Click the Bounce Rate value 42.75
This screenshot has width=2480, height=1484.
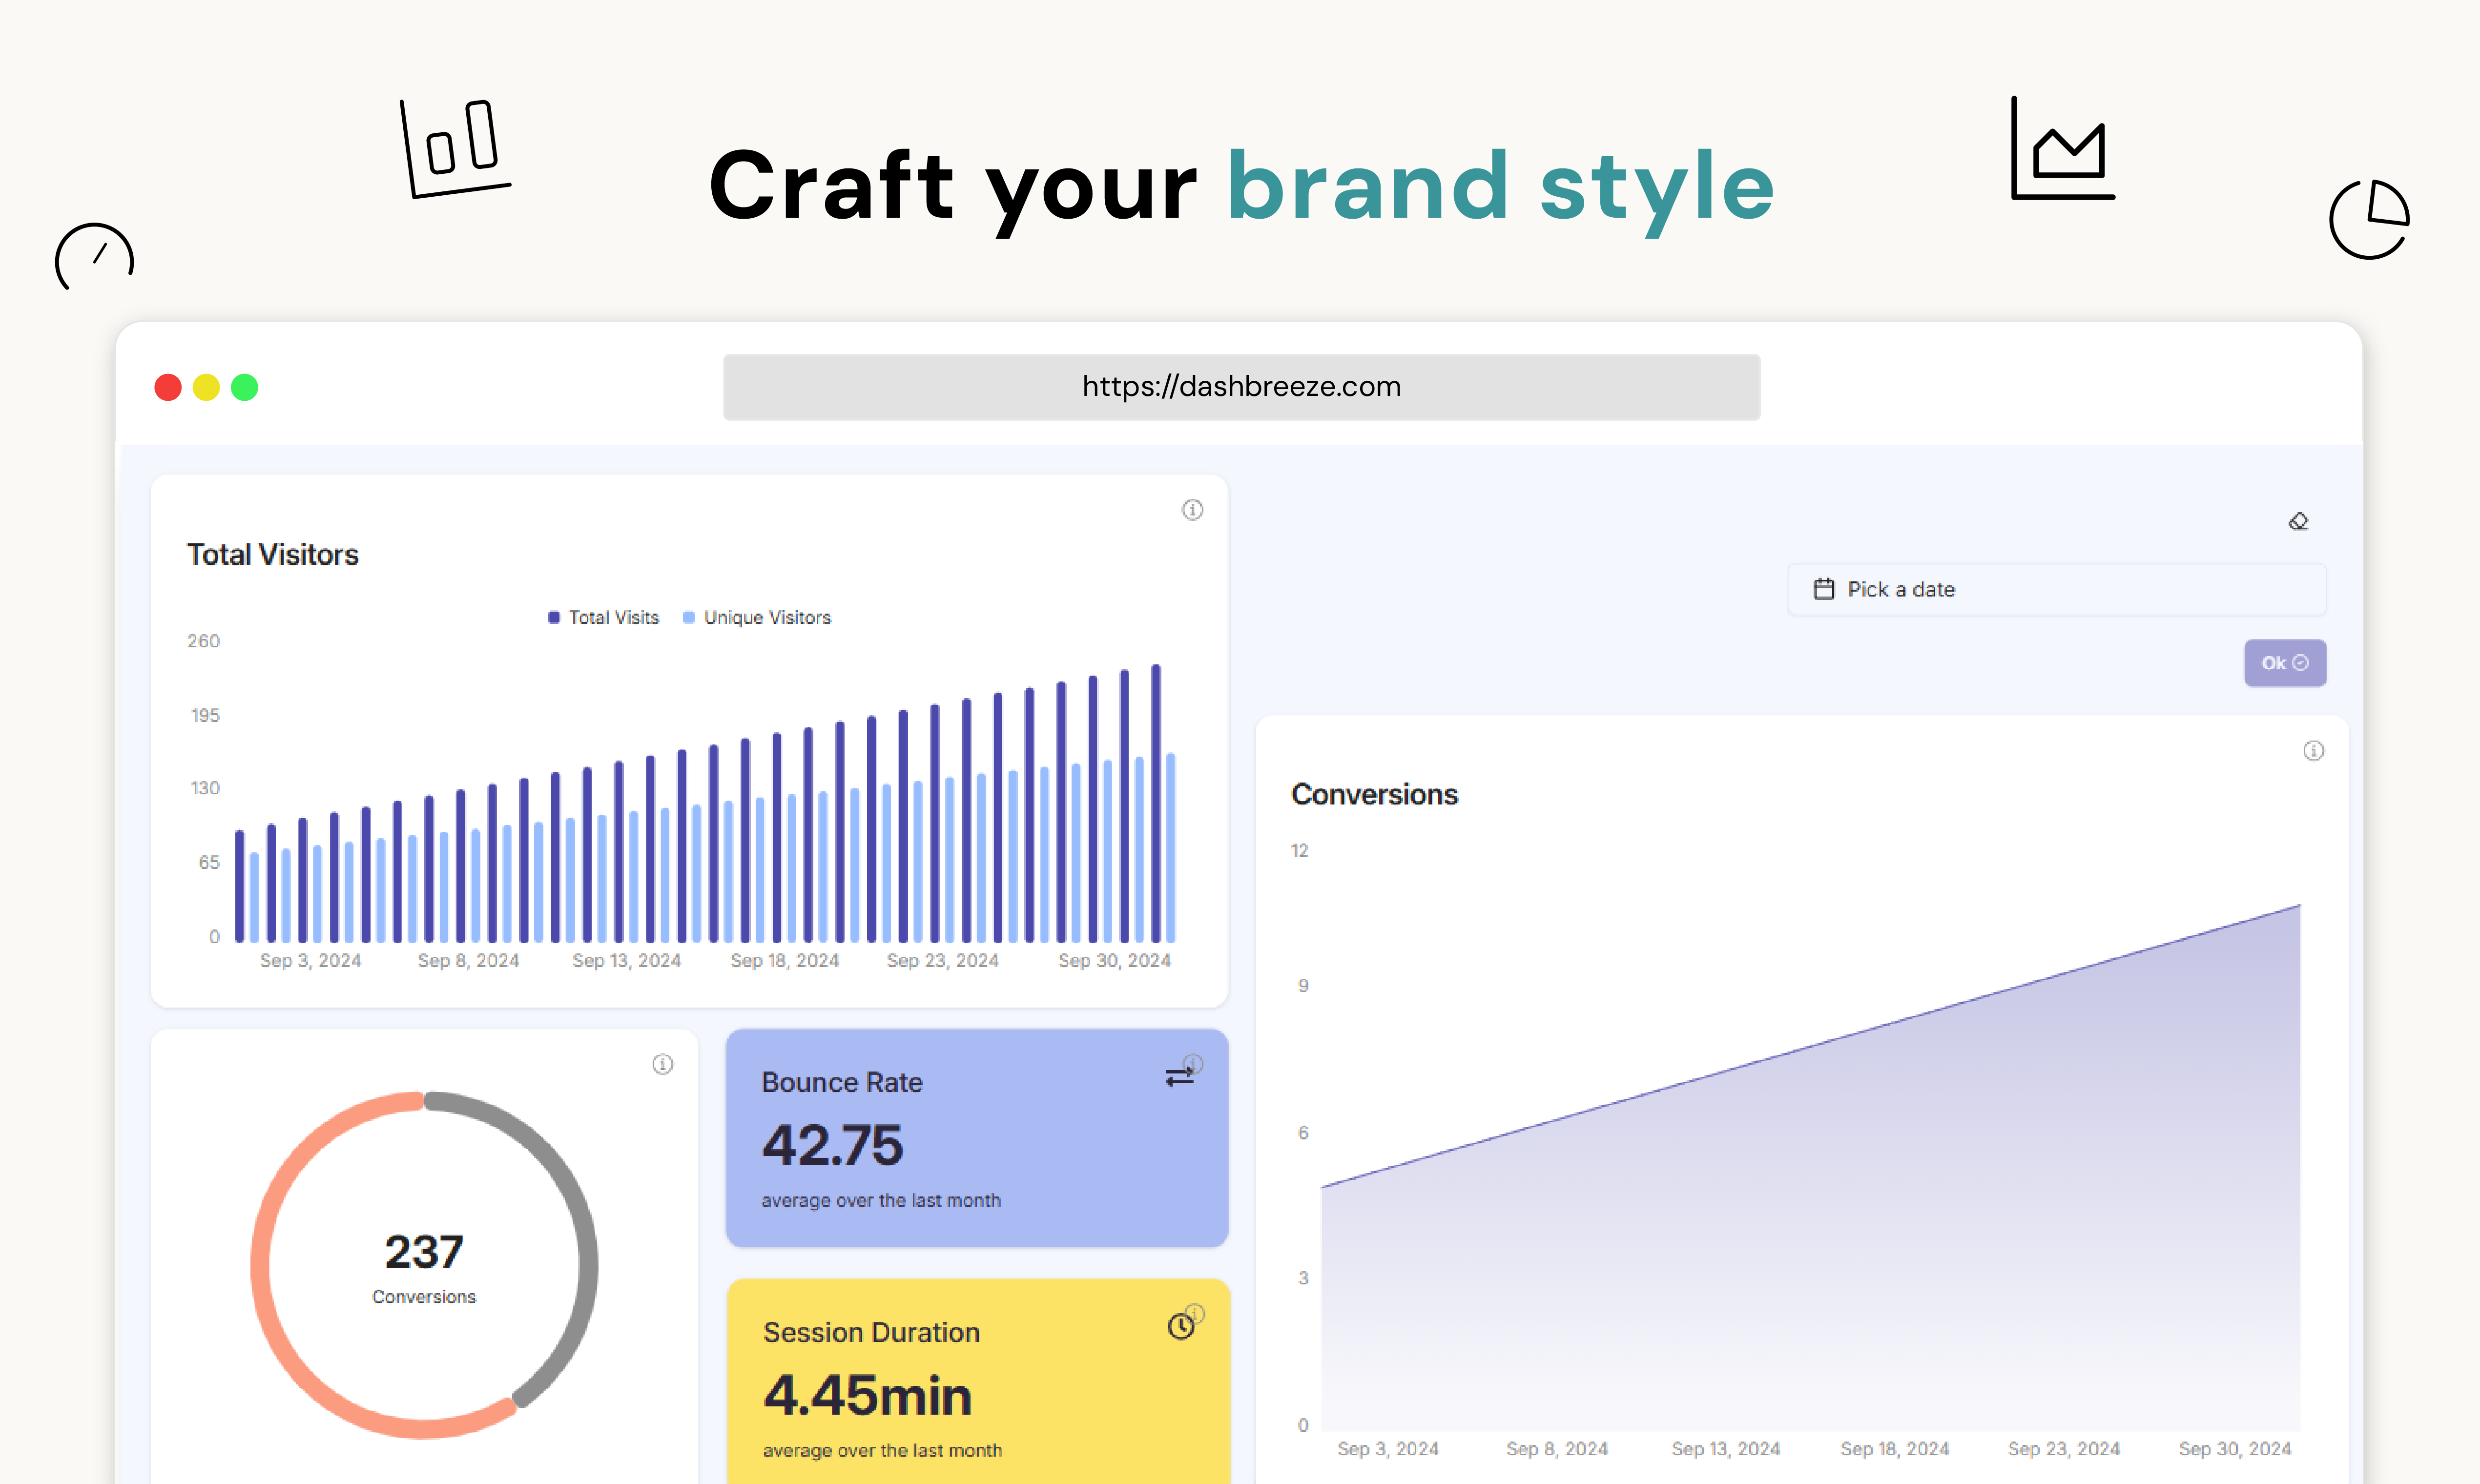coord(832,1145)
